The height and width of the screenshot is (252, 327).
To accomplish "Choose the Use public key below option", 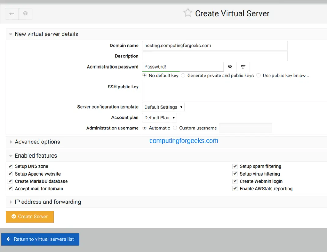I will click(258, 76).
